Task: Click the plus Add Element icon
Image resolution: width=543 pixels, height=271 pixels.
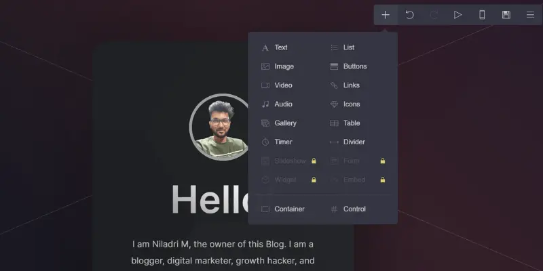Action: [386, 15]
